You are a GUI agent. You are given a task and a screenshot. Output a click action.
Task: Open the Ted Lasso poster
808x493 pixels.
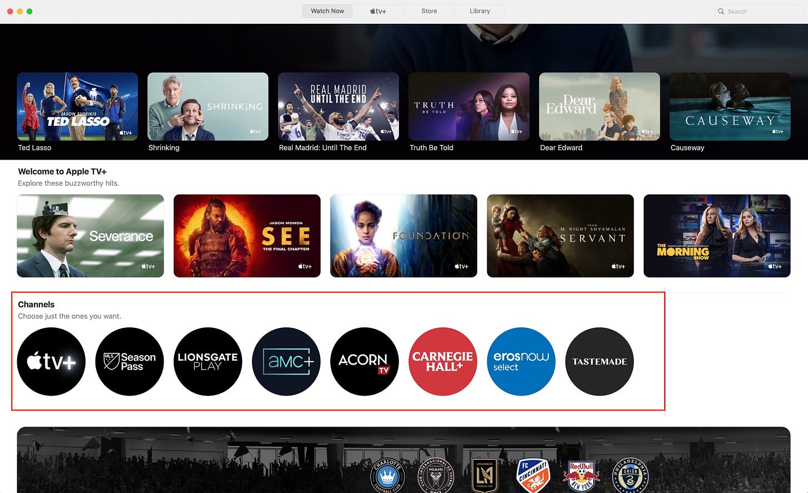[x=77, y=106]
